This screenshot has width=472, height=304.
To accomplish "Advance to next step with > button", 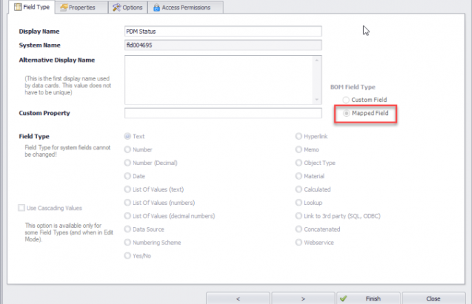I will tap(303, 298).
